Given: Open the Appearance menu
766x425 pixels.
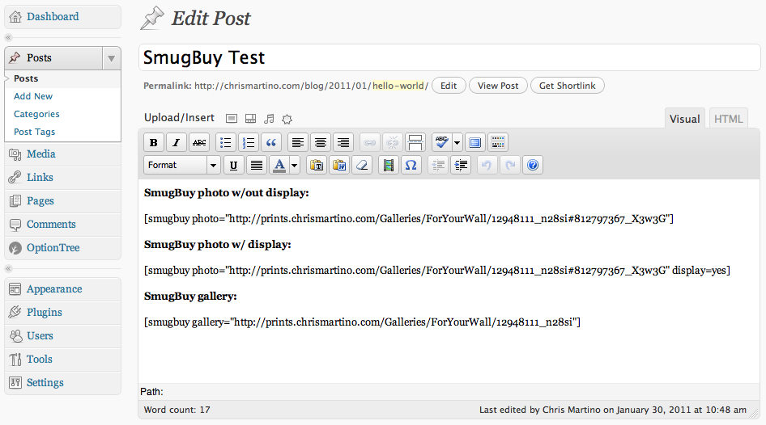Looking at the screenshot, I should point(62,289).
